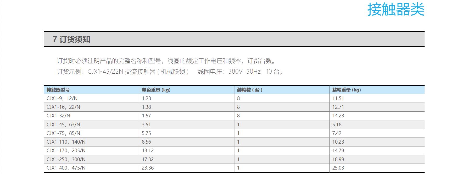
Task: Click the column header 单台重量 (kg)
Action: pos(156,90)
